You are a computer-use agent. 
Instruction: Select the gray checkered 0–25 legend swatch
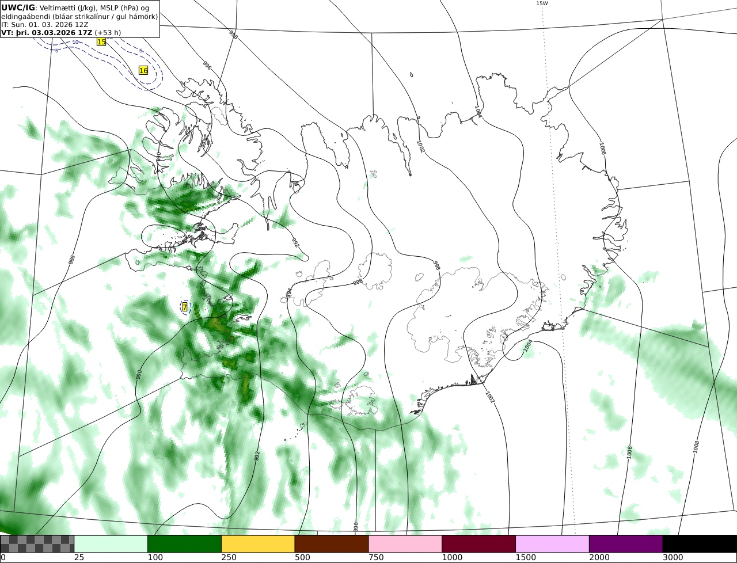pyautogui.click(x=37, y=543)
